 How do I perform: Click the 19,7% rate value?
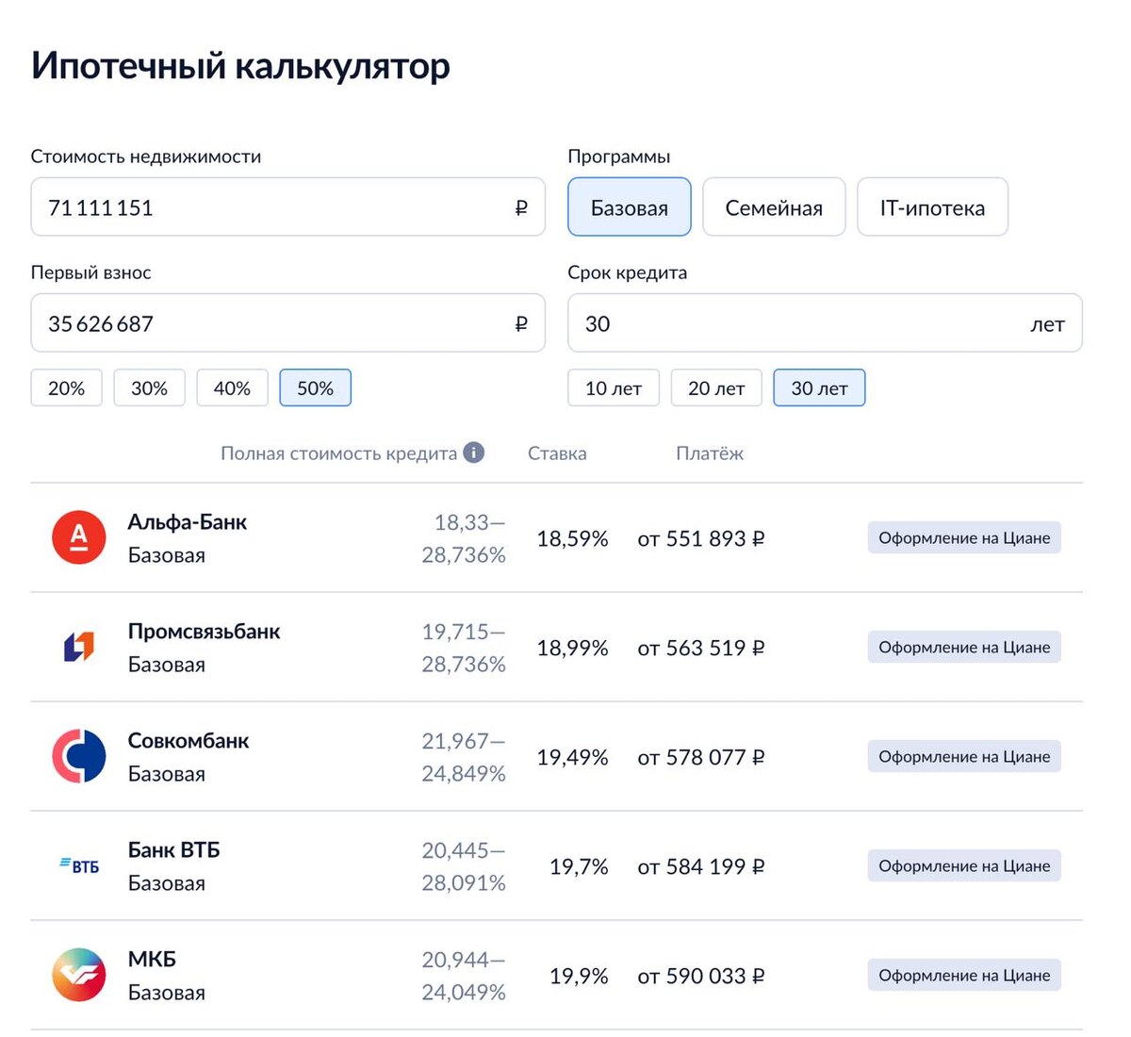pyautogui.click(x=579, y=866)
